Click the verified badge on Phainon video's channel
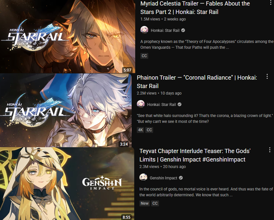The height and width of the screenshot is (220, 274). (180, 104)
